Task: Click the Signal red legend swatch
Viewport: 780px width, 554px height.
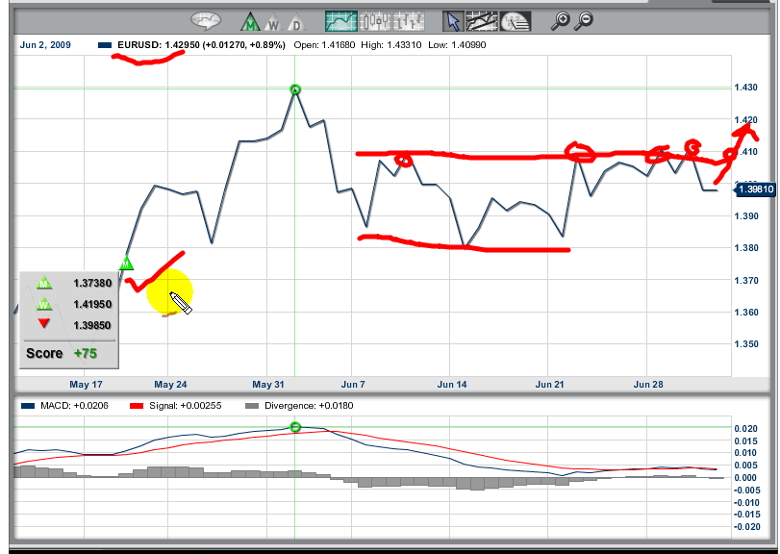Action: [x=137, y=406]
